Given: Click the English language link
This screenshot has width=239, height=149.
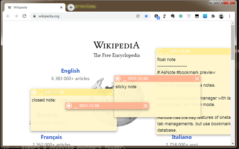Looking at the screenshot, I should tap(71, 71).
